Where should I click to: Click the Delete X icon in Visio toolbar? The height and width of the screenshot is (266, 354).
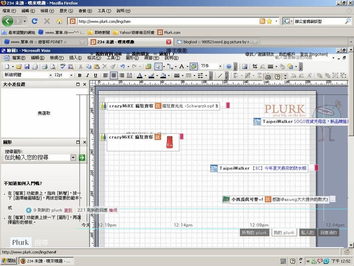pos(104,66)
